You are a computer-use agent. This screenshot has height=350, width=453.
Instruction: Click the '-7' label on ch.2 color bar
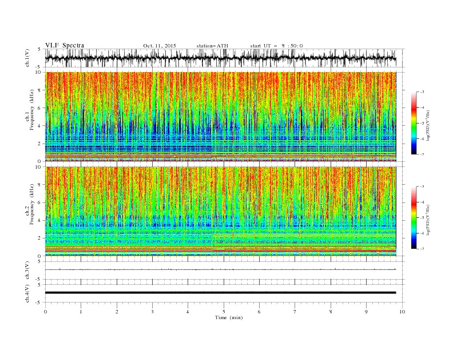[422, 249]
